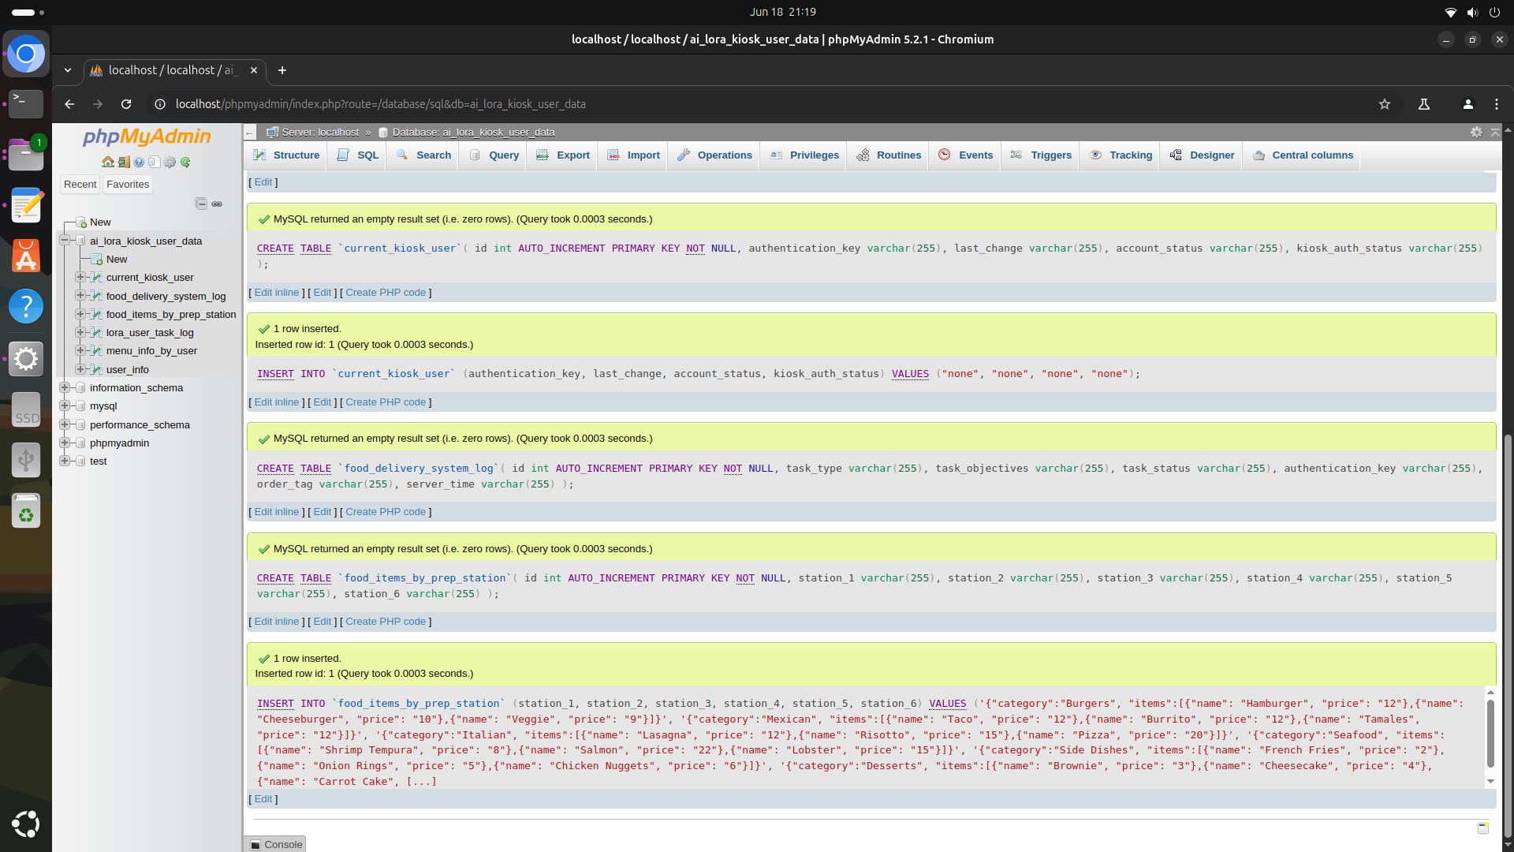Expand the information_schema database node

65,387
